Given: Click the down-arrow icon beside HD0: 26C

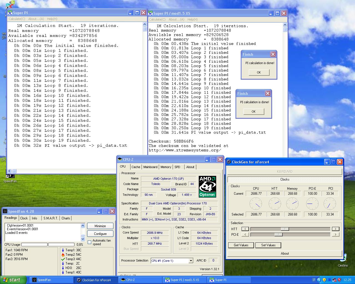Looking at the screenshot, I should [63, 268].
